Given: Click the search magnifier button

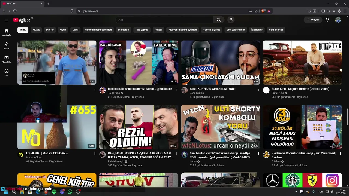Looking at the screenshot, I should click(x=219, y=20).
